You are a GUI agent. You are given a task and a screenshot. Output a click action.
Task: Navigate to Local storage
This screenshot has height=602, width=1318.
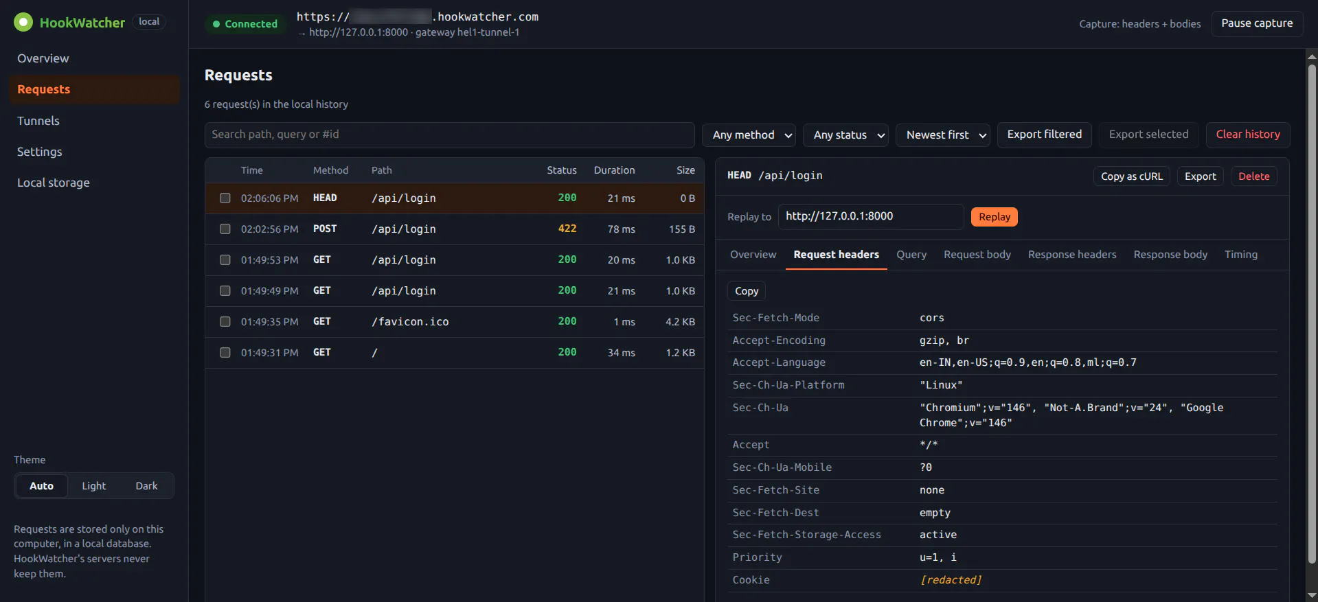click(94, 183)
